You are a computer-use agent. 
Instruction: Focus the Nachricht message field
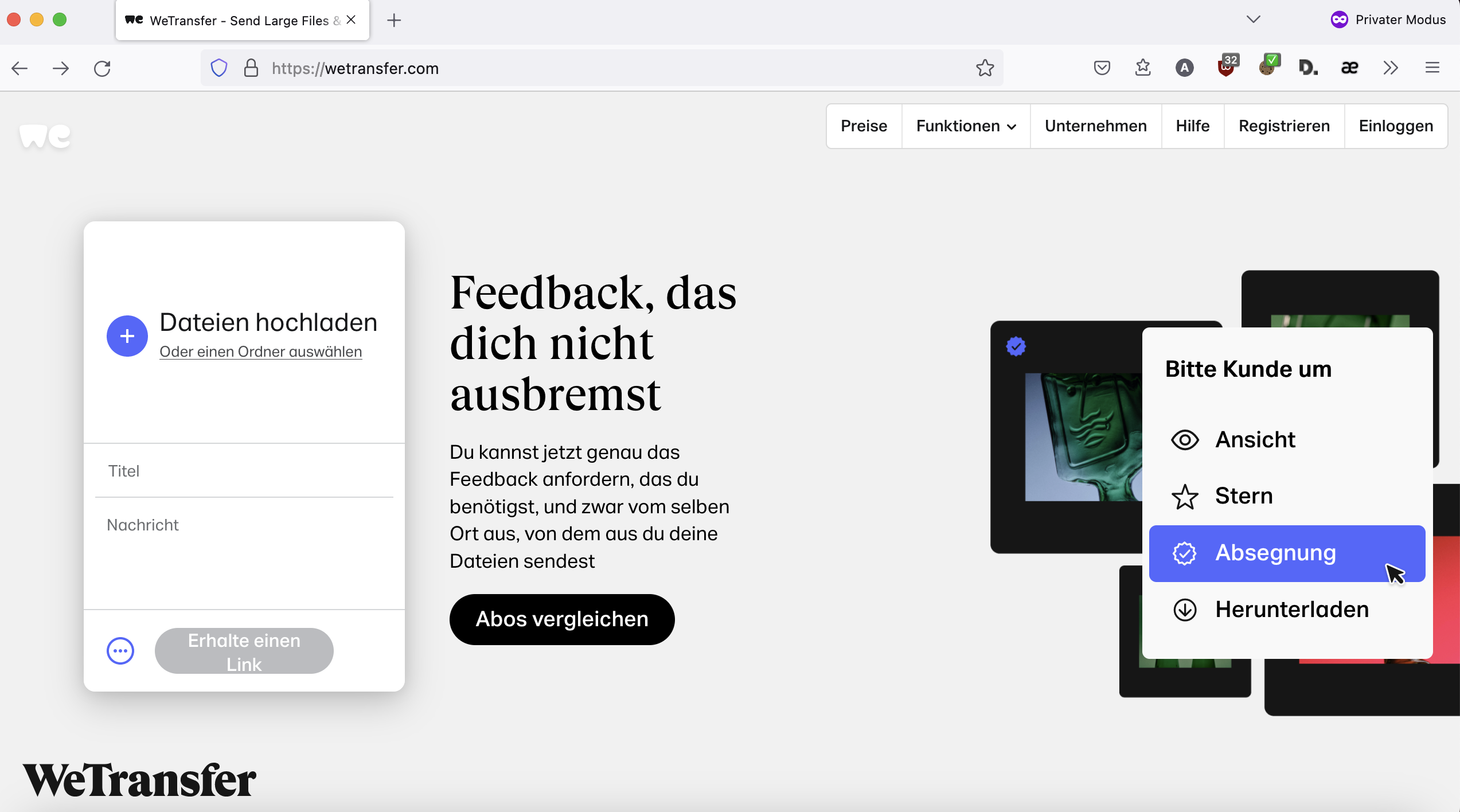244,553
